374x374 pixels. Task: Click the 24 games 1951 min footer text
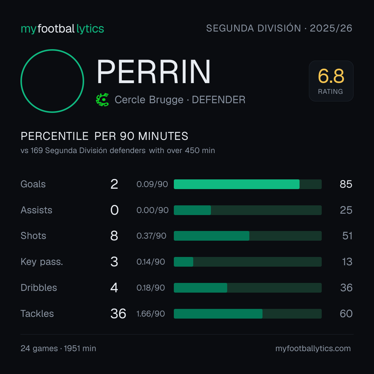click(59, 348)
